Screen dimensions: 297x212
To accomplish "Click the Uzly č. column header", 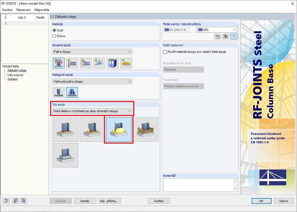I will (x=22, y=18).
